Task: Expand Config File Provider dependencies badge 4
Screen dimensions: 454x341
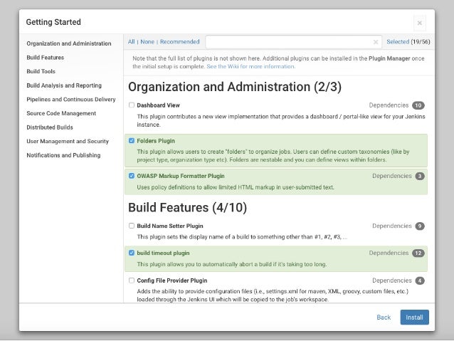Action: click(x=420, y=280)
